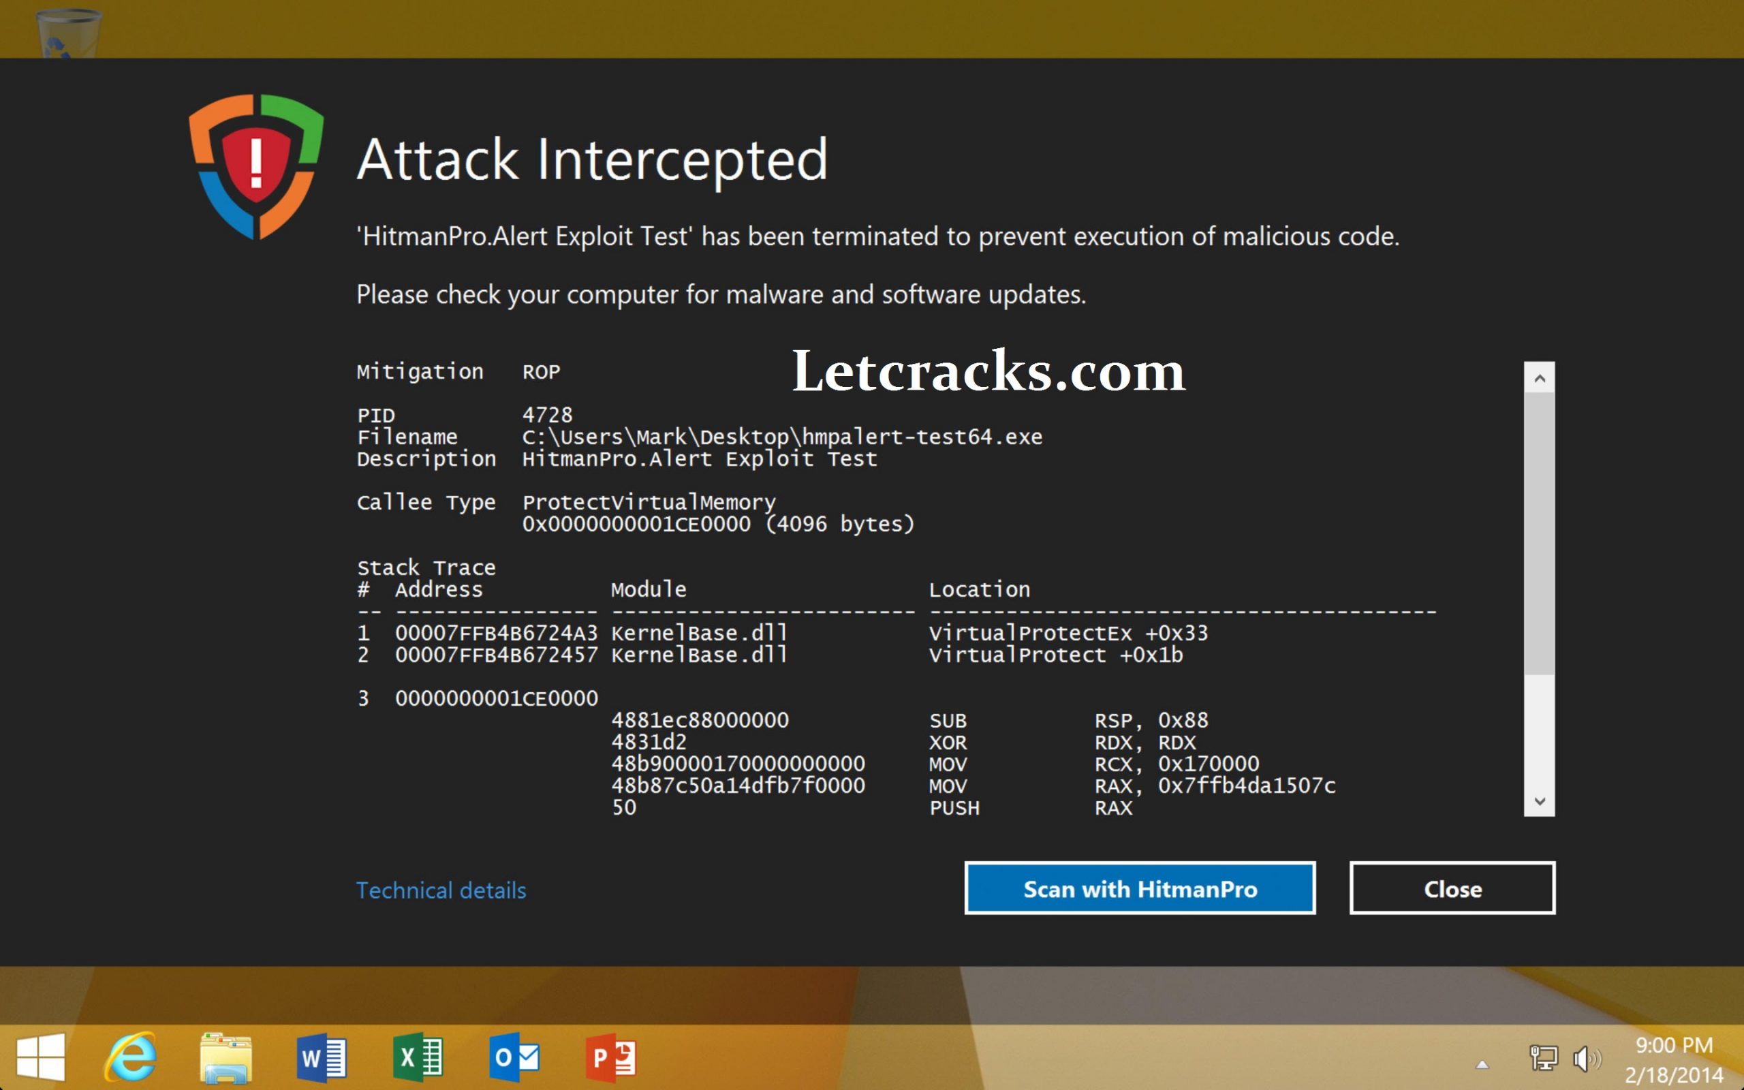This screenshot has width=1744, height=1090.
Task: Launch Internet Explorer from taskbar
Action: 130,1057
